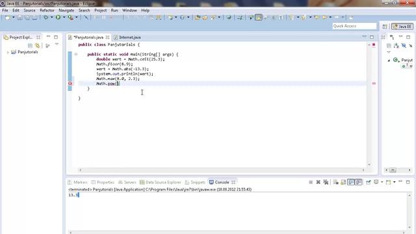
Task: Open the Project Explorer view menu triangle
Action: coord(57,44)
